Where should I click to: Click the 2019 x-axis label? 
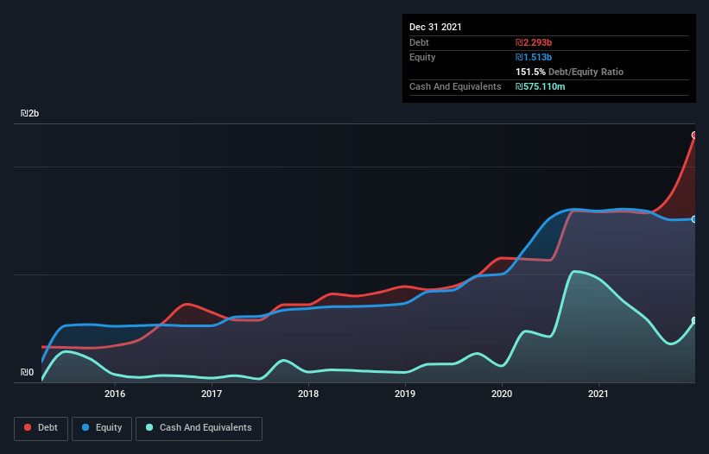[405, 394]
